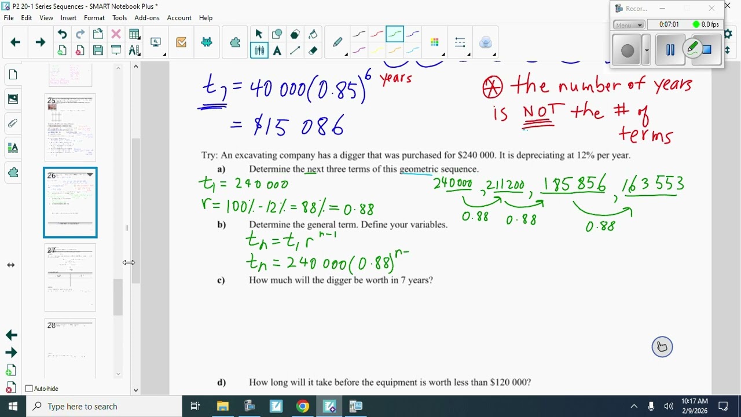Open the screen capture display tool
Screen dimensions: 741x417
(156, 42)
